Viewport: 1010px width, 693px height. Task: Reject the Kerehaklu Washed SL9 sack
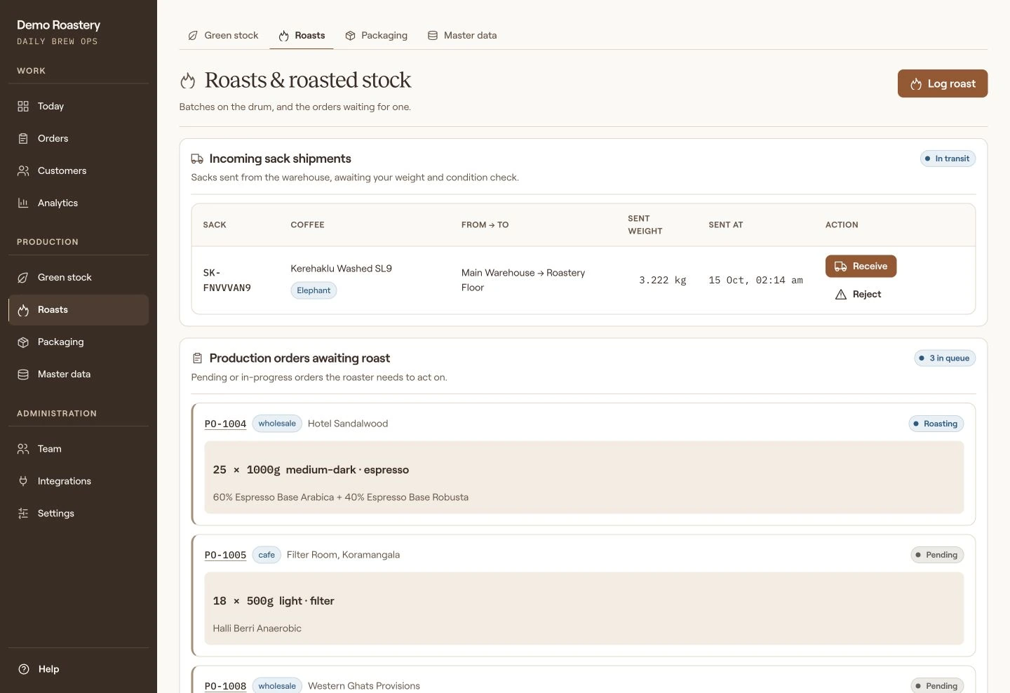(x=858, y=295)
